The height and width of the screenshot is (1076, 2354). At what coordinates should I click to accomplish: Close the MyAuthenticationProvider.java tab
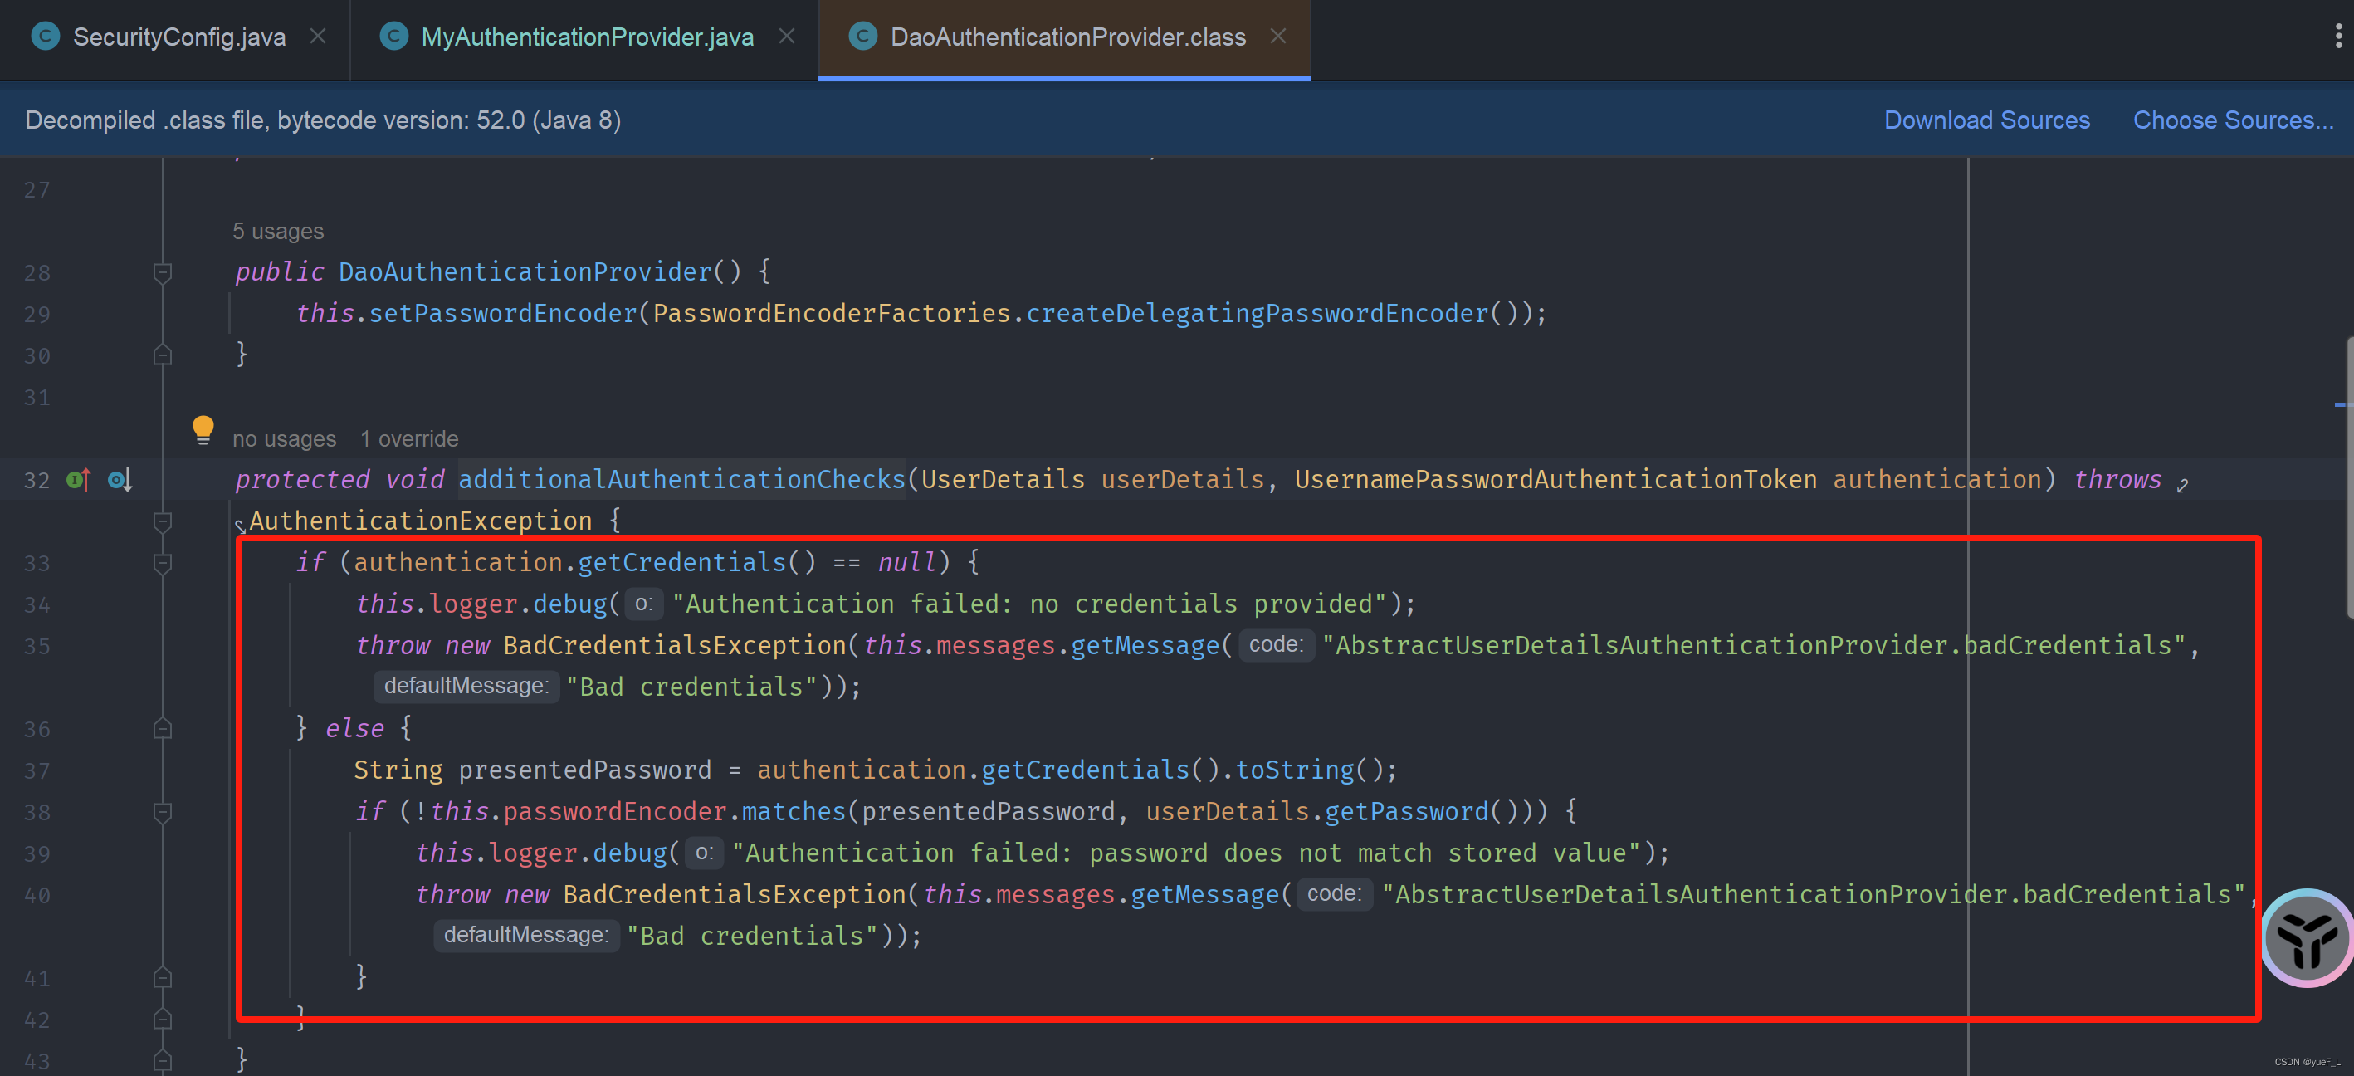(x=786, y=37)
